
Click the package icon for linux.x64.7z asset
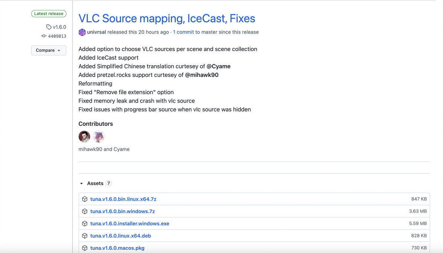pyautogui.click(x=85, y=199)
